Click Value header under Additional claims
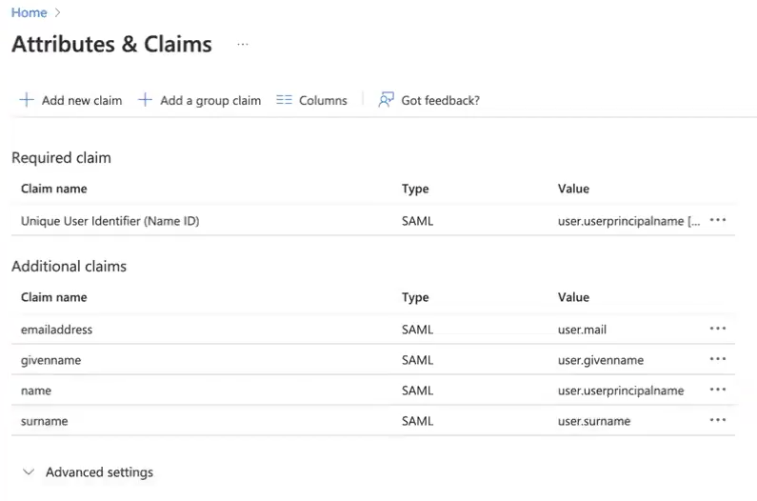Image resolution: width=757 pixels, height=501 pixels. click(573, 297)
